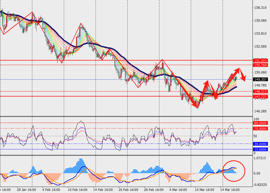Select the 85.0000 overbought level label

tap(260, 123)
